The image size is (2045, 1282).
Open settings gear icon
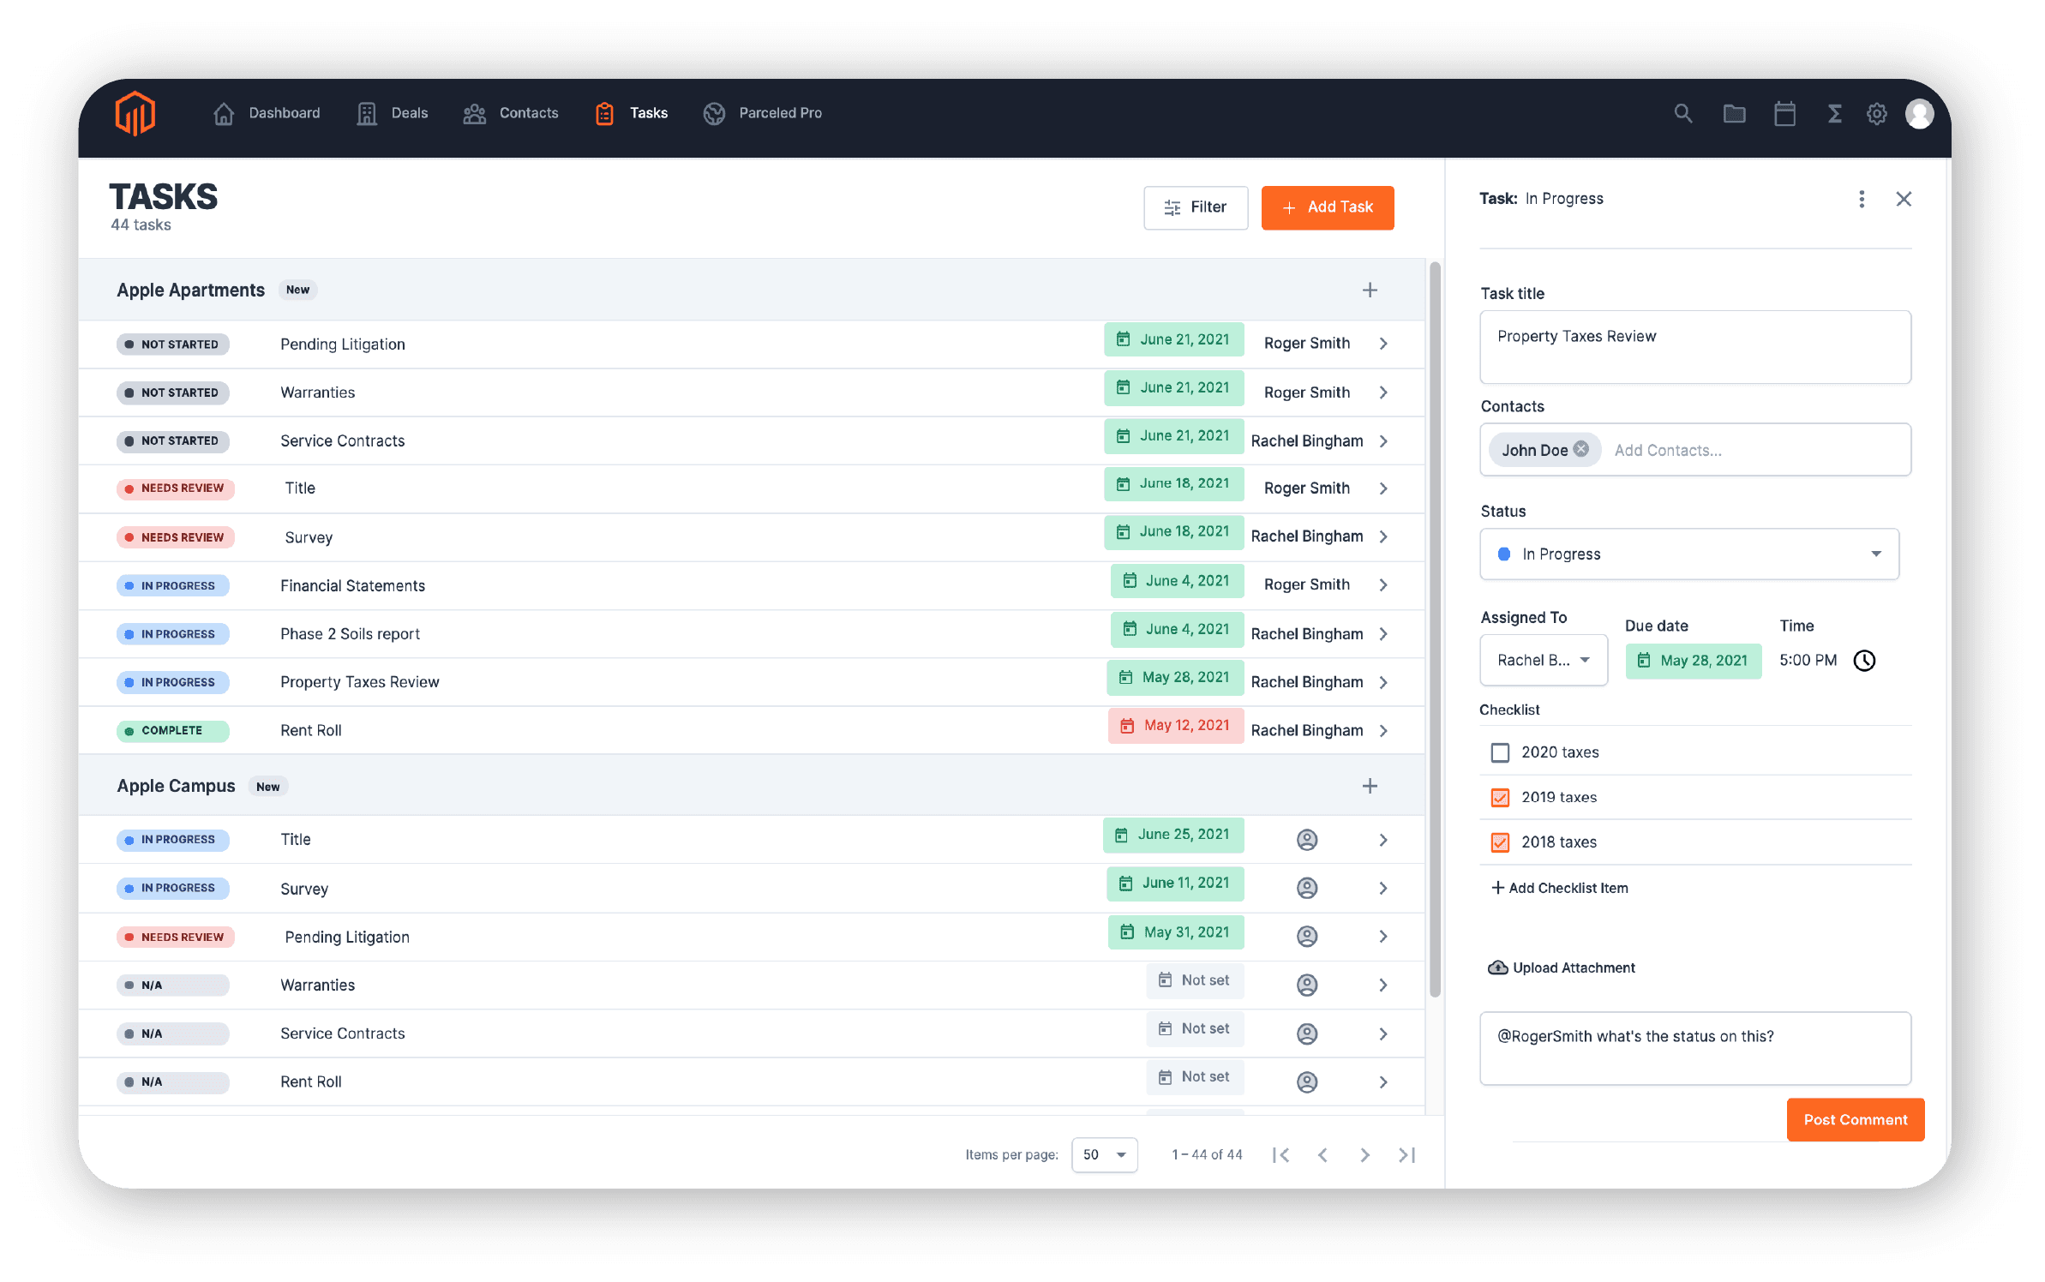[1876, 113]
